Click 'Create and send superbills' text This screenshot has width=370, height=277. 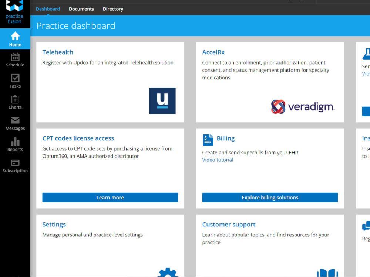pos(250,153)
